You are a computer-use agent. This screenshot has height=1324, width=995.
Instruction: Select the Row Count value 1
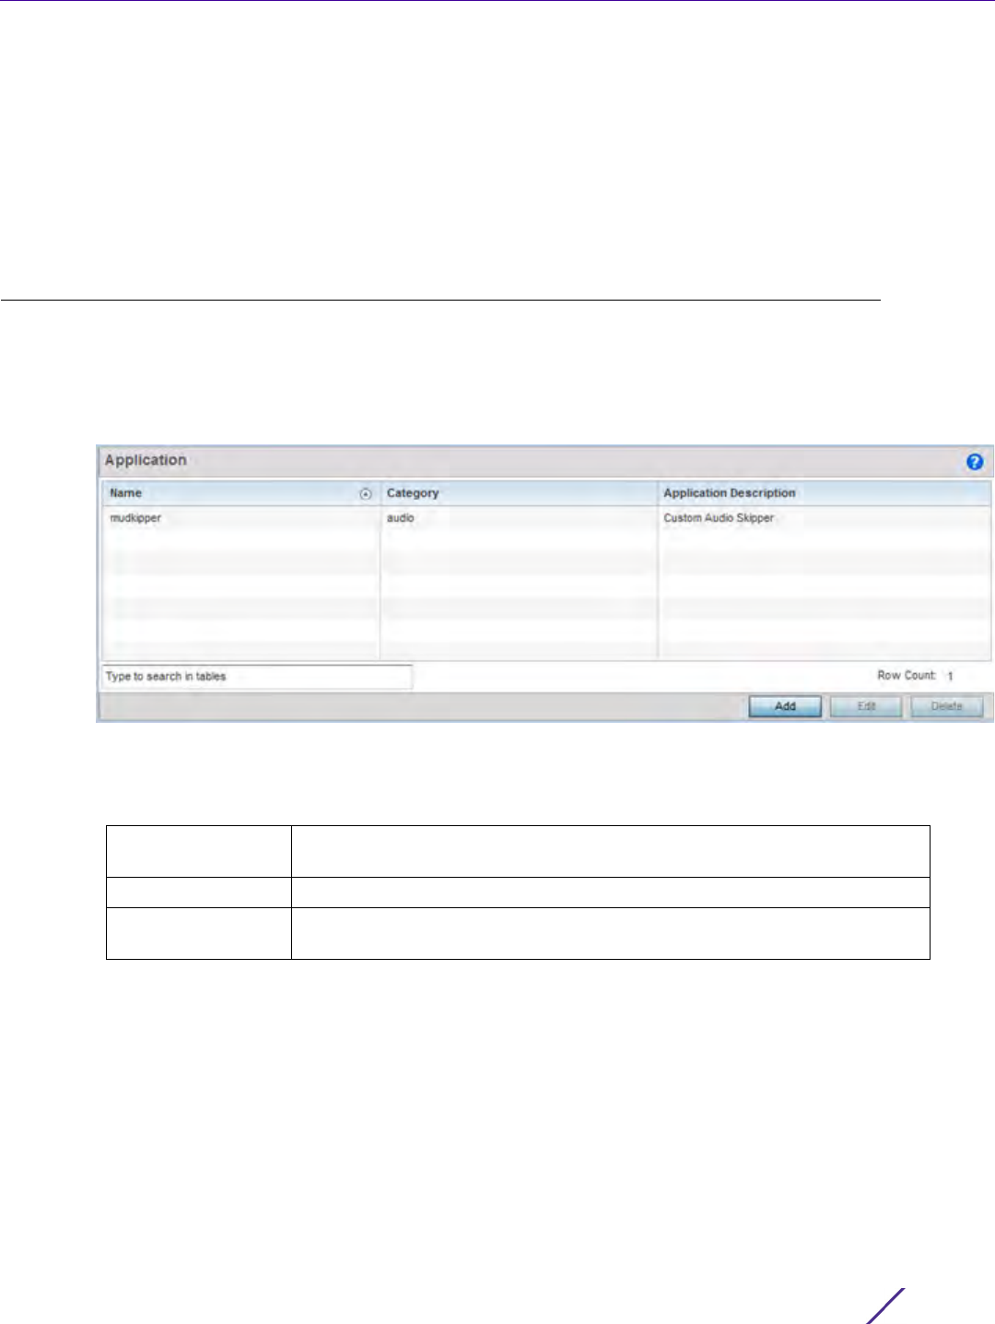pyautogui.click(x=950, y=677)
